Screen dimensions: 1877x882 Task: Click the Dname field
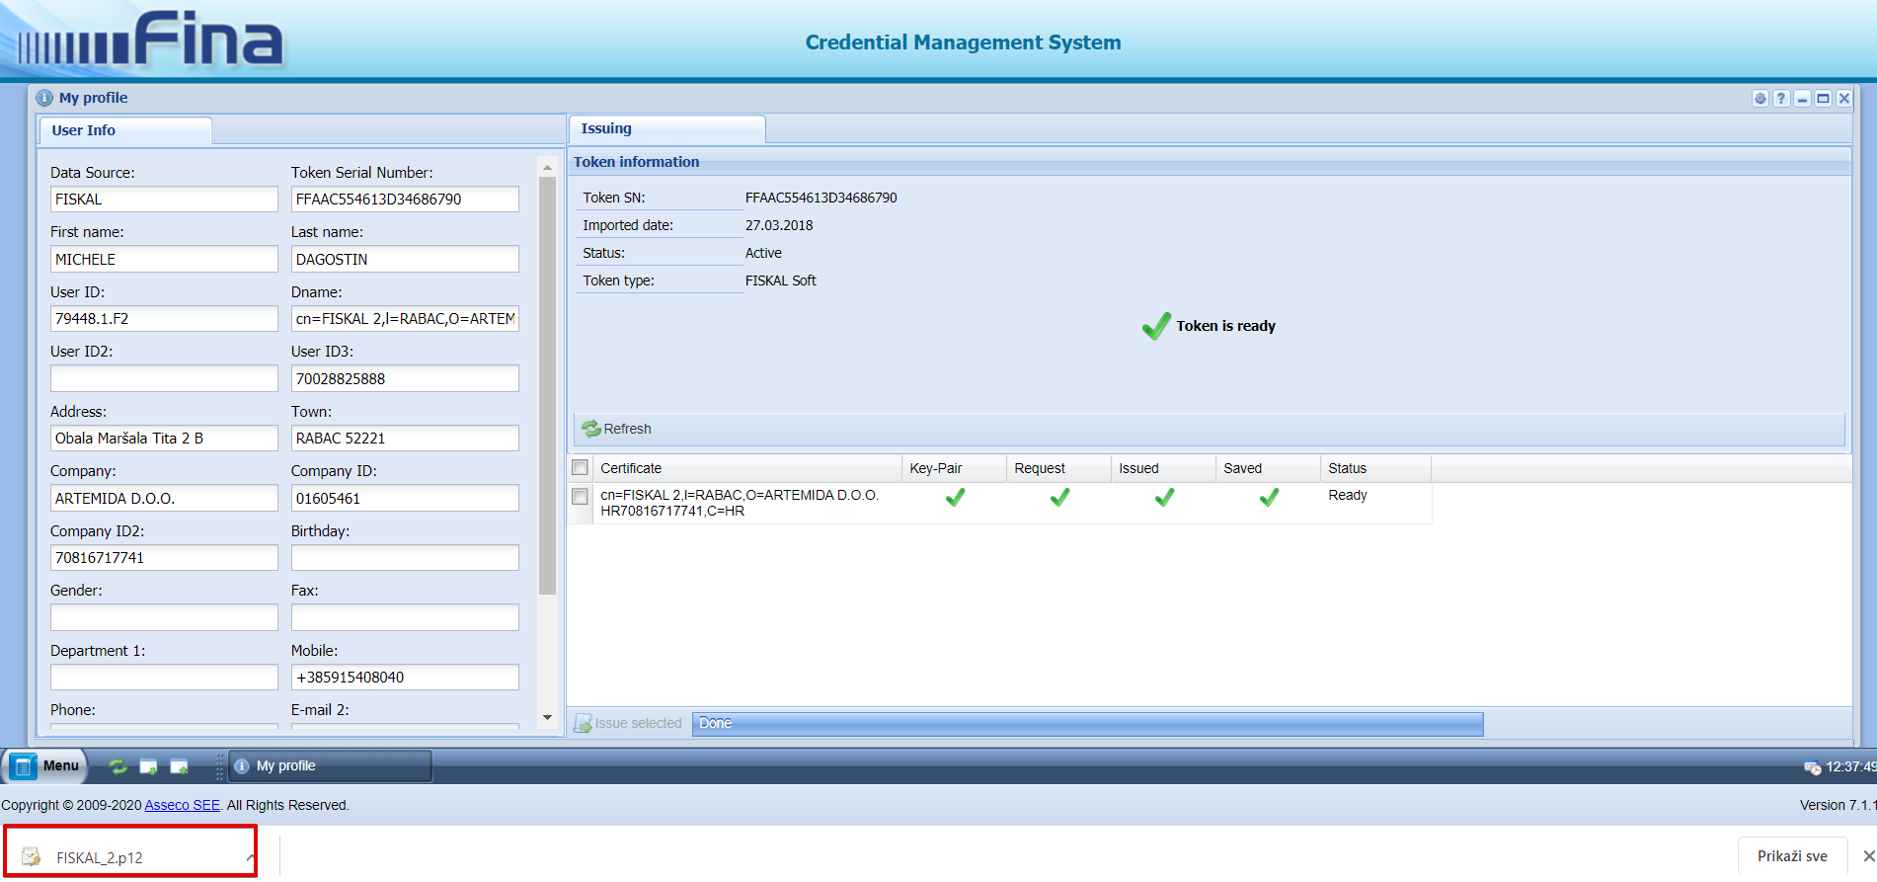[405, 319]
